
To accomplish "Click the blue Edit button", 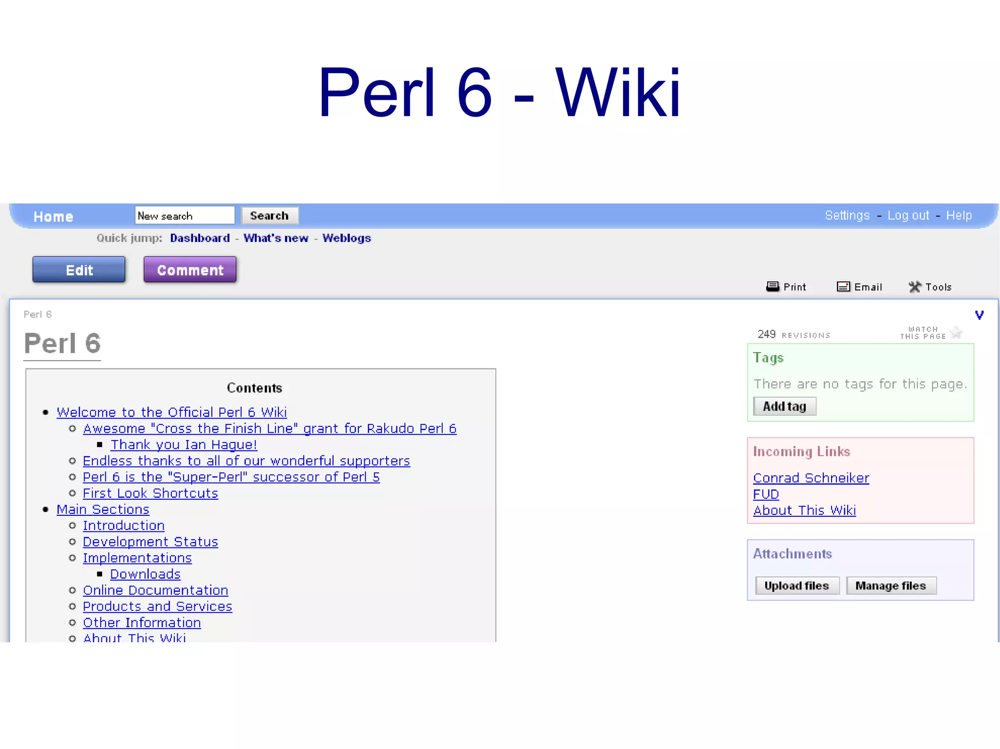I will (79, 269).
